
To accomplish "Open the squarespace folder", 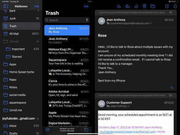I will [21, 102].
